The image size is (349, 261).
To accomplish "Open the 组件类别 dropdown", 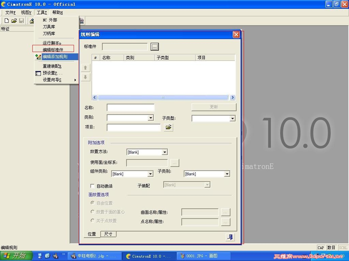I will tap(151, 174).
